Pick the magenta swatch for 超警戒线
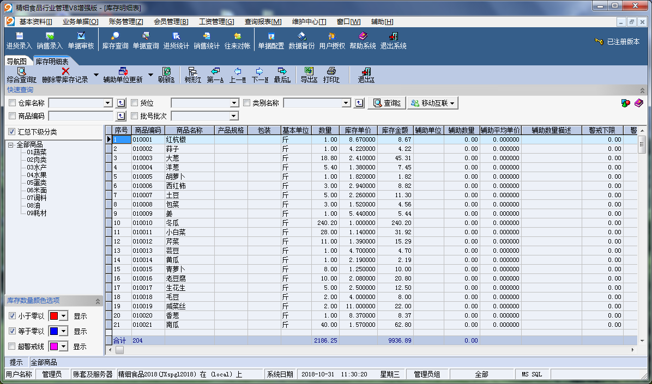The image size is (652, 384). [53, 346]
